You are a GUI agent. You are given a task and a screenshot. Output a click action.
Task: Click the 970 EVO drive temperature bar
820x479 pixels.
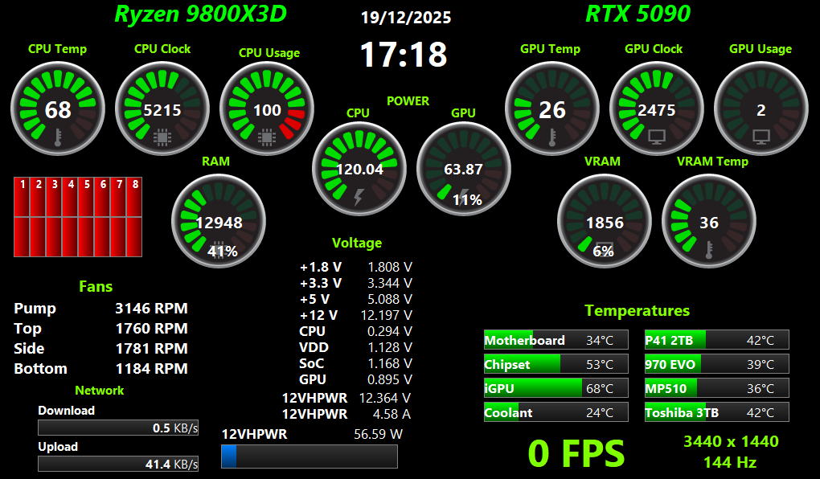[x=716, y=364]
